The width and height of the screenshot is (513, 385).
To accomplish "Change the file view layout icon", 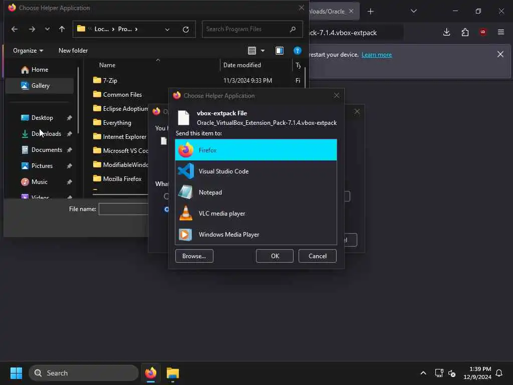I will pyautogui.click(x=252, y=51).
